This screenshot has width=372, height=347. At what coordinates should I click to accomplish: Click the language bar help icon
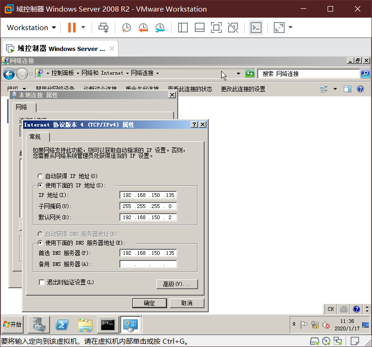(357, 309)
